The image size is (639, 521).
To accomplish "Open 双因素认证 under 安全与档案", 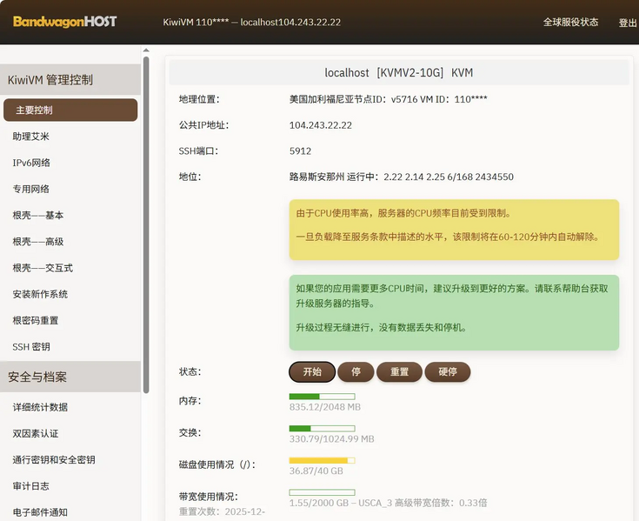I will (x=36, y=433).
